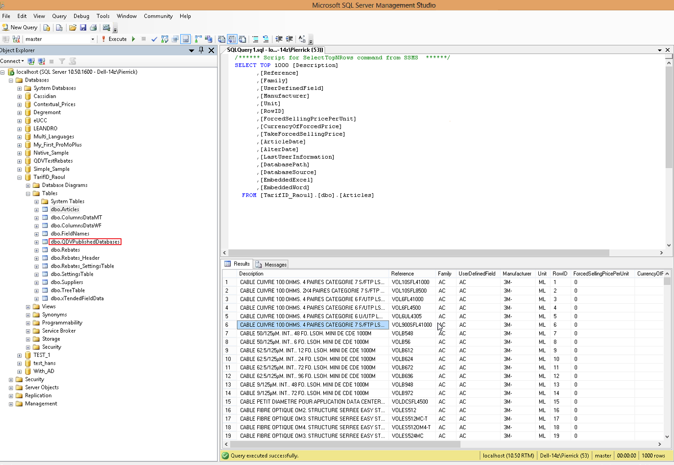Open the File menu
Screen dimensions: 674x465
(x=6, y=16)
